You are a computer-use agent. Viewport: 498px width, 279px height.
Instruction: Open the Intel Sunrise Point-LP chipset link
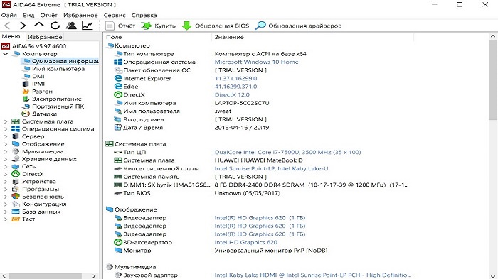271,169
